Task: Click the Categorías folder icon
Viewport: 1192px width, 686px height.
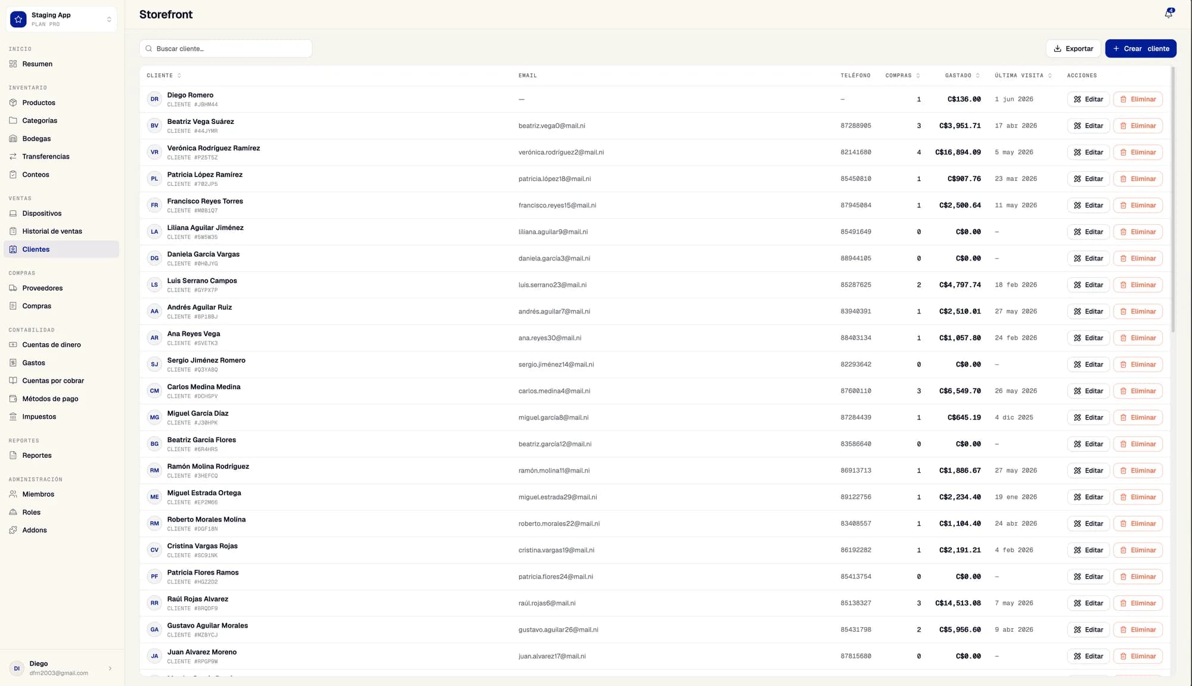Action: point(13,120)
